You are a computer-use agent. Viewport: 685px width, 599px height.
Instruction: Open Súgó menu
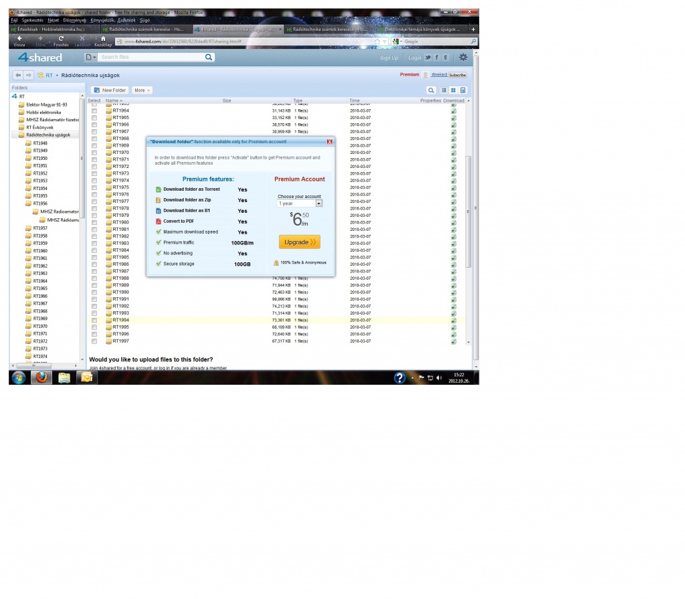pos(144,20)
